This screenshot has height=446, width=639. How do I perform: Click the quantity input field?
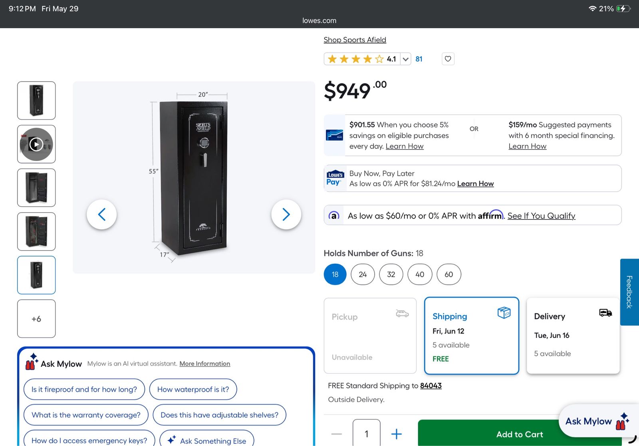coord(367,433)
